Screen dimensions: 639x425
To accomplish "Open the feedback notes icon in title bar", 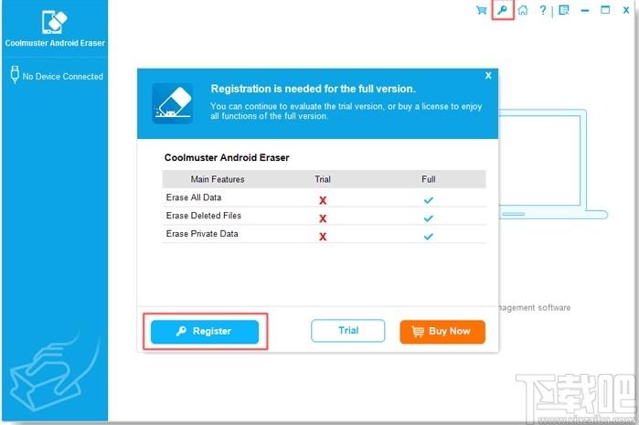I will pyautogui.click(x=564, y=10).
